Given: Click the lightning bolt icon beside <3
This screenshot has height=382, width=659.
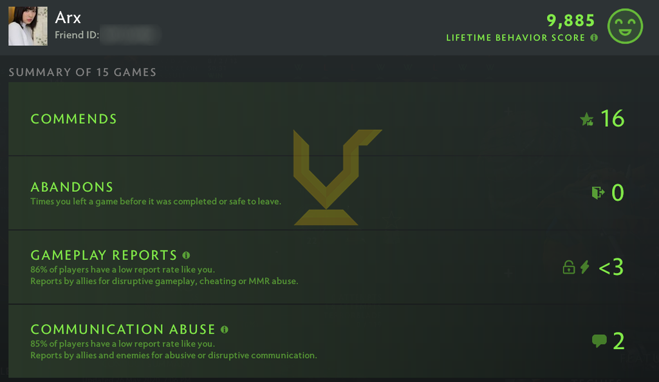Looking at the screenshot, I should coord(584,267).
